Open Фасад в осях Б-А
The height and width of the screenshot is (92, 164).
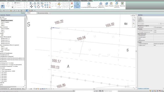tap(5, 43)
